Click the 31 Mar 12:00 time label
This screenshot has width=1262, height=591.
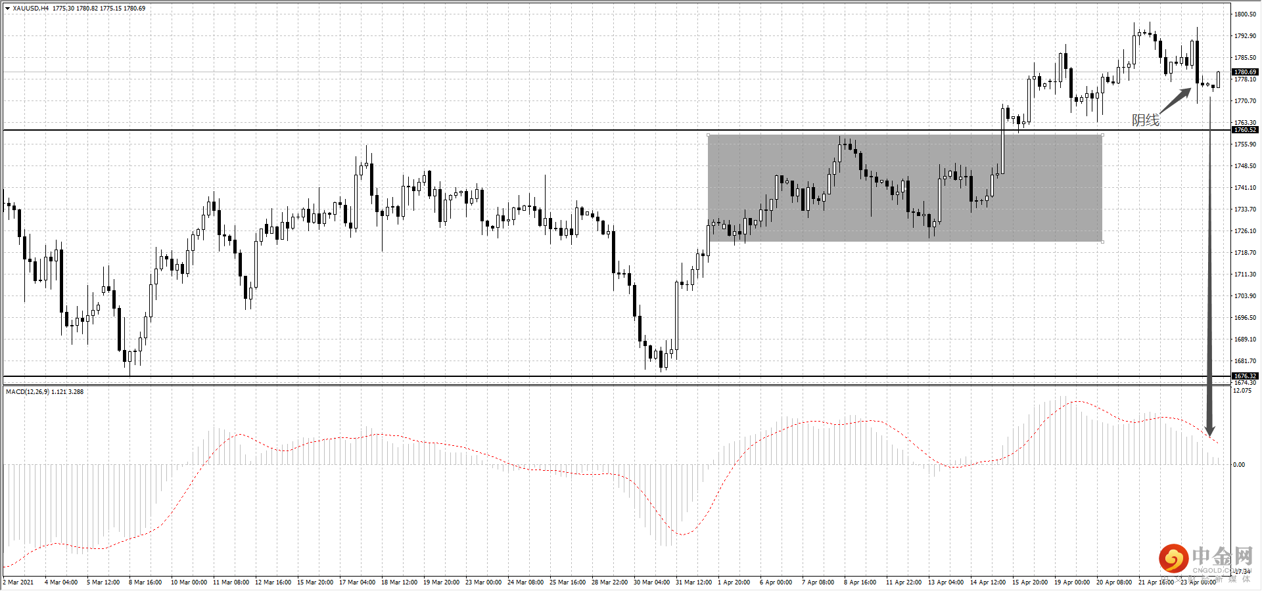[693, 582]
